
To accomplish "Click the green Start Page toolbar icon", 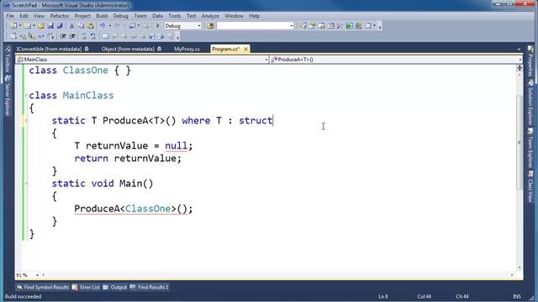I will point(350,26).
